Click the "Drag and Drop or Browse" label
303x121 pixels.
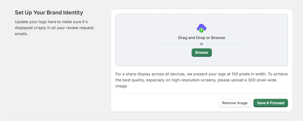pos(202,38)
